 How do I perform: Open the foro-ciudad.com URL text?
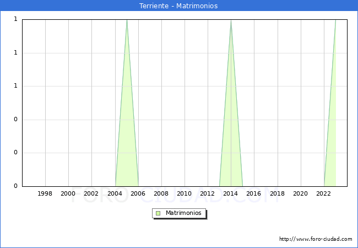[x=316, y=239]
